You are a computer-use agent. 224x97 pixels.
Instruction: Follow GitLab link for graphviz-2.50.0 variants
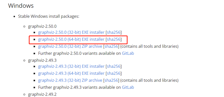tap(128, 53)
